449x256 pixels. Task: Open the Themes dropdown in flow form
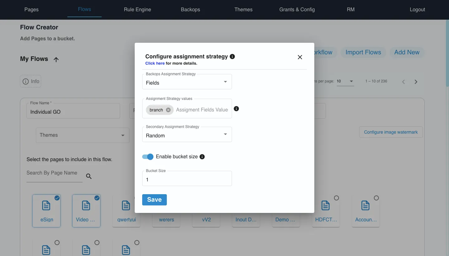(x=83, y=135)
